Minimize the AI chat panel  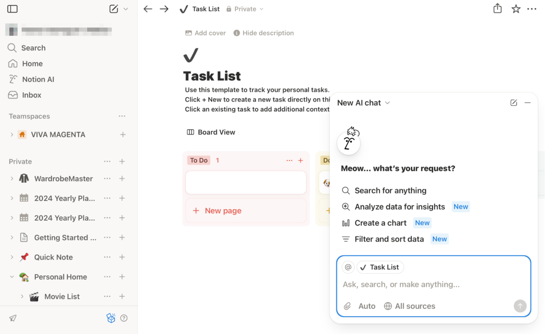(527, 103)
